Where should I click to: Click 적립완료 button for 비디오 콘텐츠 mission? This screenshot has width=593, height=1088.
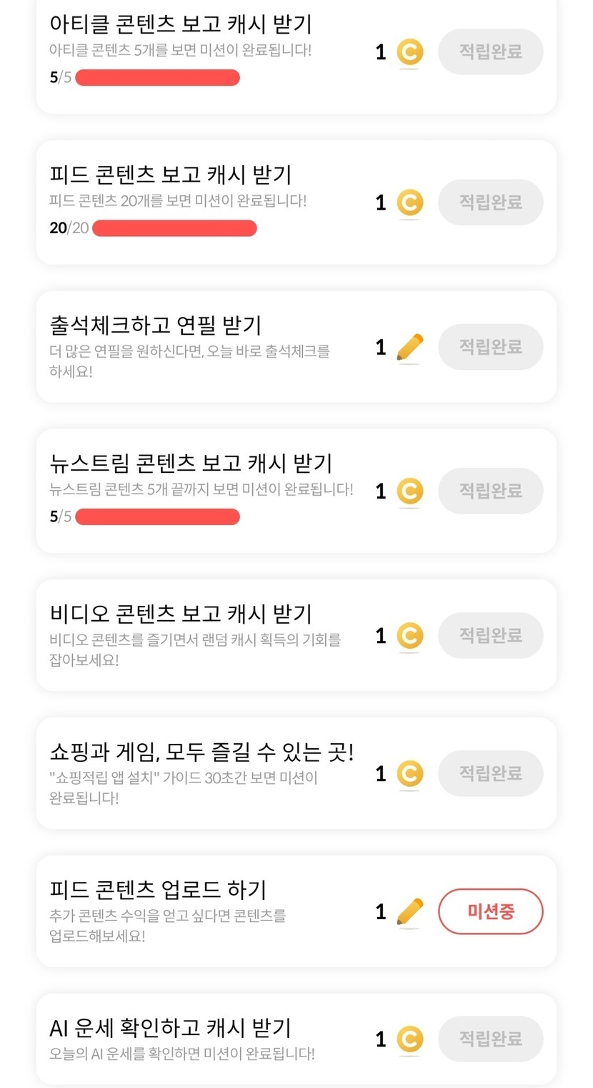[490, 635]
